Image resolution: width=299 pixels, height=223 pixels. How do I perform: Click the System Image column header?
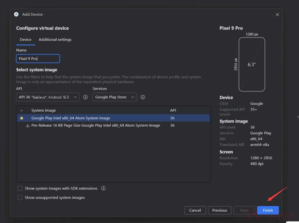(43, 110)
